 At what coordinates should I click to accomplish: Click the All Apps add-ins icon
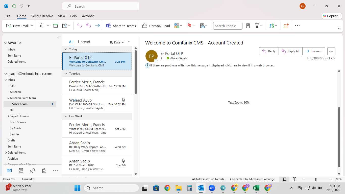click(x=286, y=26)
